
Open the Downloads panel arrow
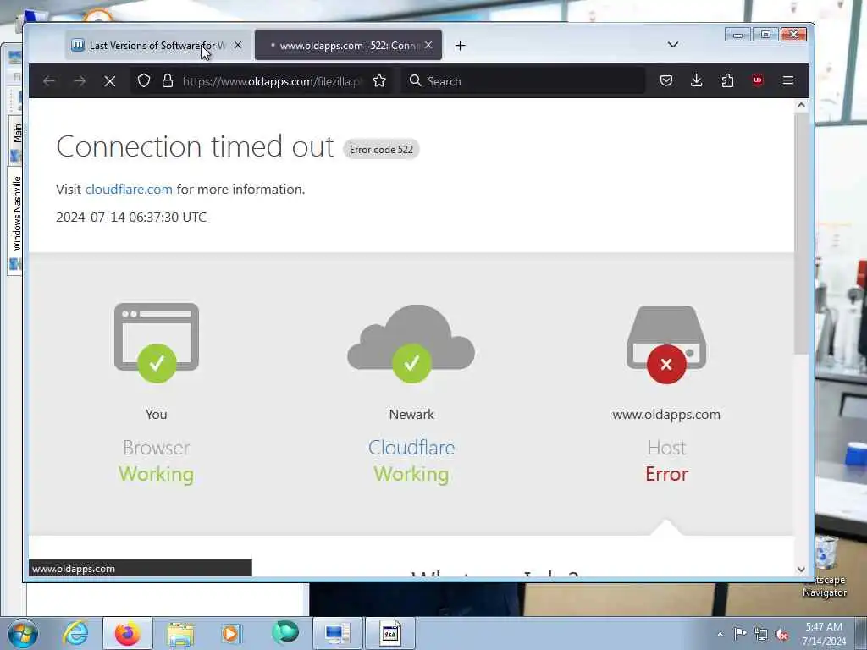pyautogui.click(x=697, y=81)
